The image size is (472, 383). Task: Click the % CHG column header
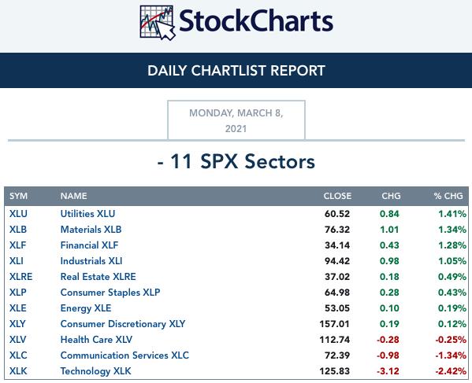[448, 196]
